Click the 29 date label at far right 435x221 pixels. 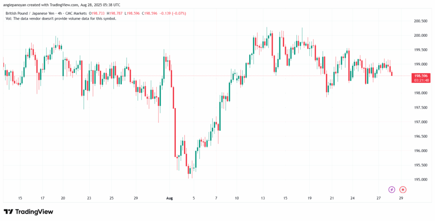click(401, 198)
